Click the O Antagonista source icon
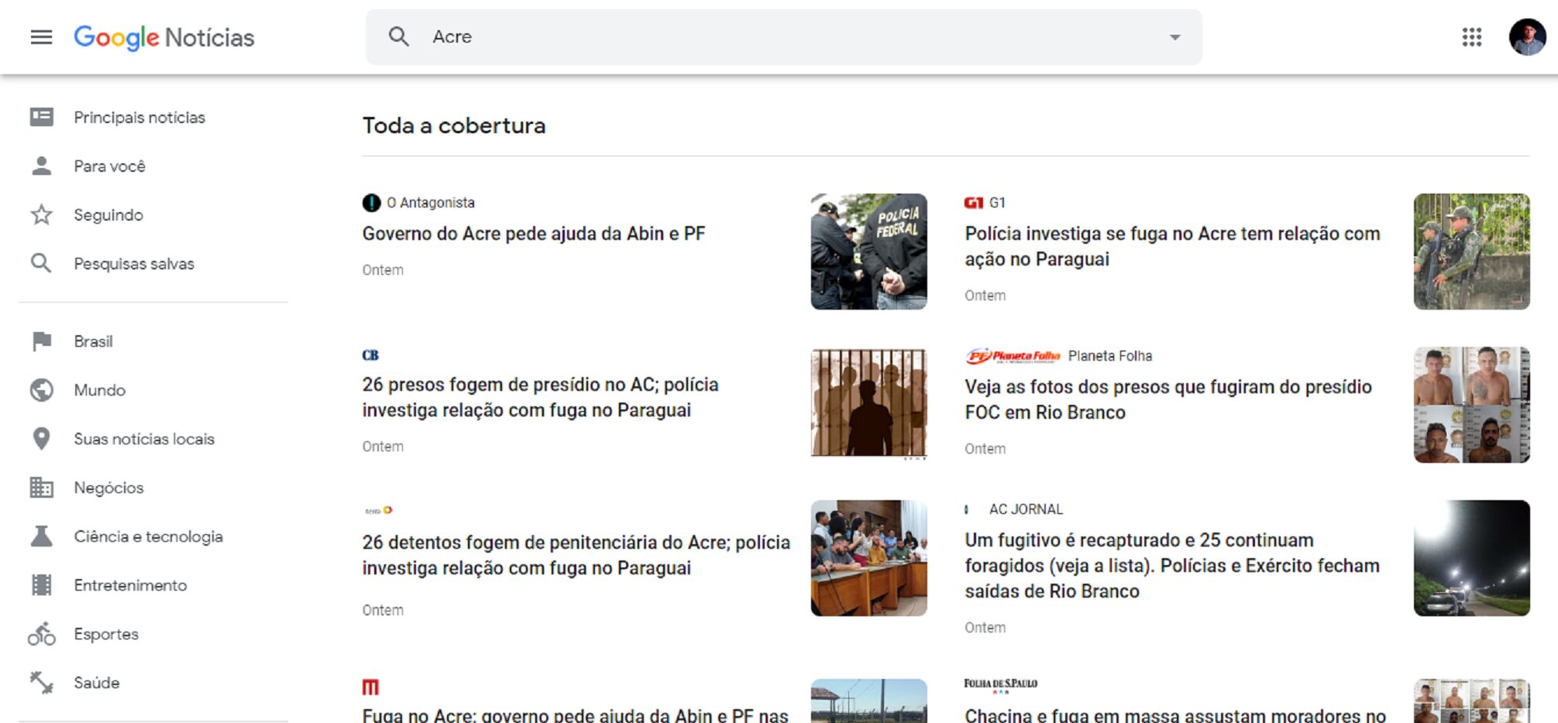Viewport: 1558px width, 723px height. 371,203
